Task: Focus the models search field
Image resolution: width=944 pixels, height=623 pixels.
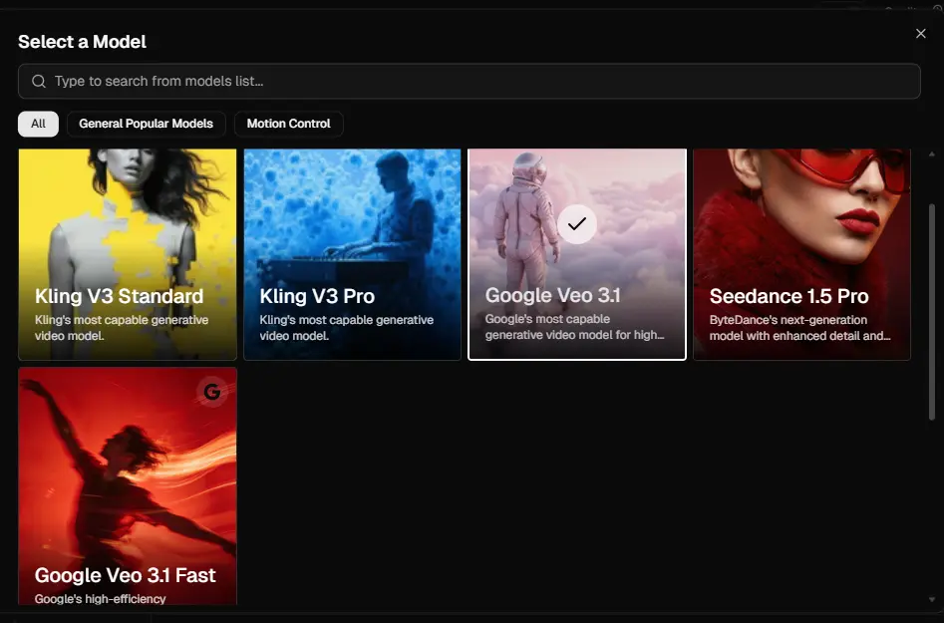Action: (469, 82)
